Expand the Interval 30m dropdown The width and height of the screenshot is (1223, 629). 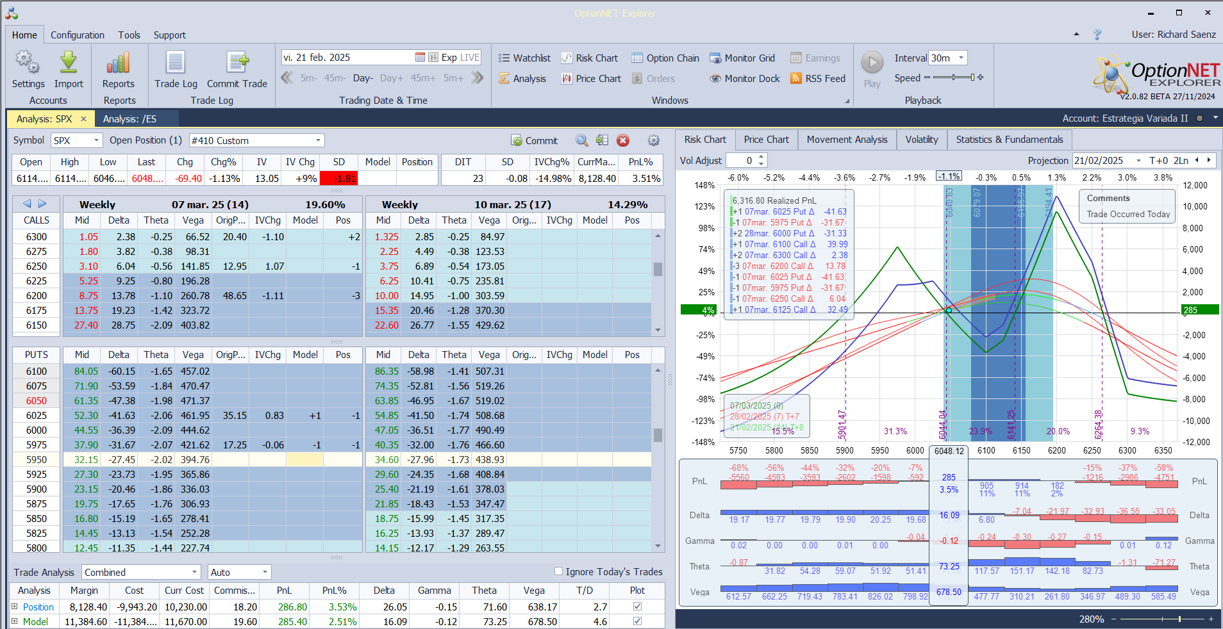(961, 58)
